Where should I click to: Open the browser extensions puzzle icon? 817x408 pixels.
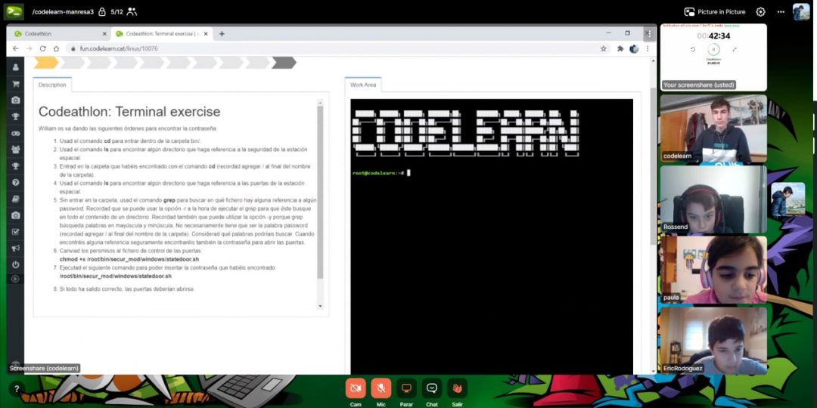620,48
